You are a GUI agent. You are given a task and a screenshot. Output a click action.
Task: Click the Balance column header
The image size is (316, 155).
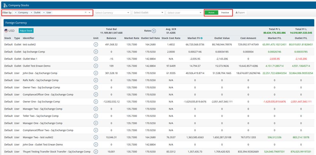(x=111, y=38)
